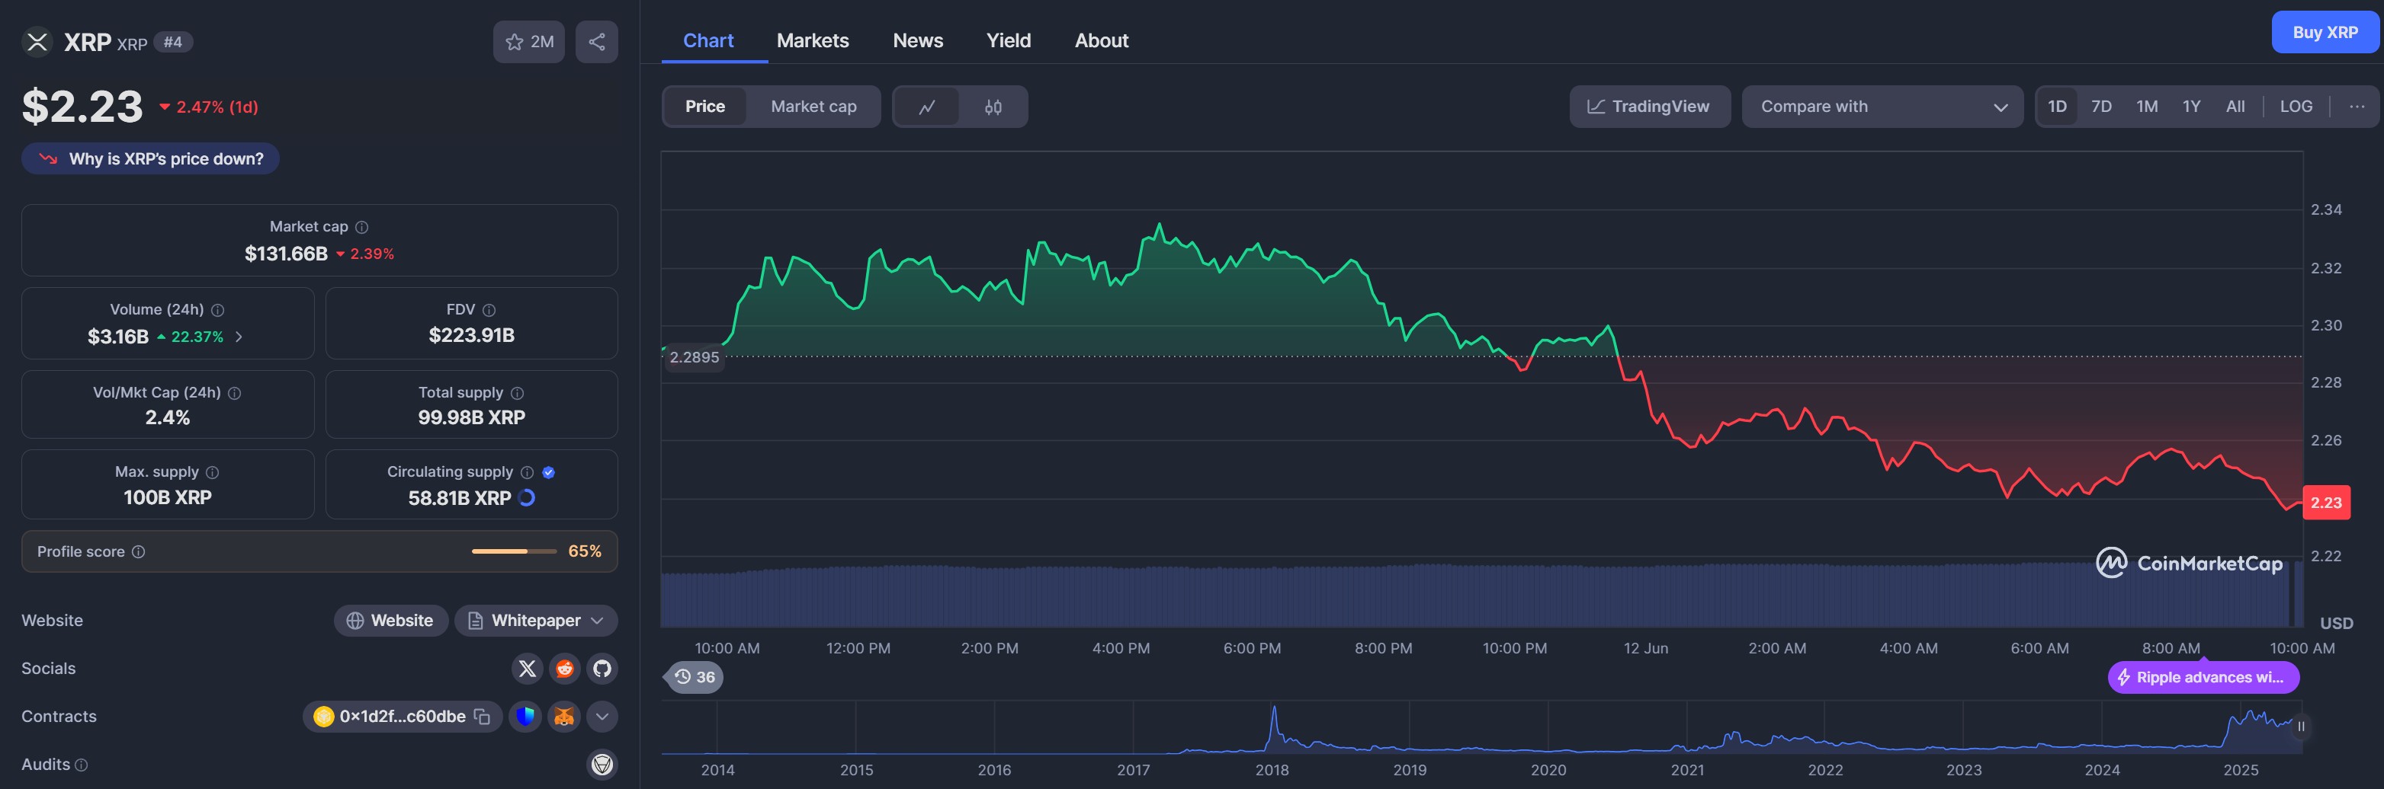Open the Chart tab
Viewport: 2384px width, 789px height.
tap(708, 40)
